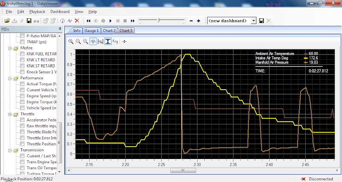The image size is (342, 182).
Task: Collapse the Transmission tree group
Action: (10, 150)
